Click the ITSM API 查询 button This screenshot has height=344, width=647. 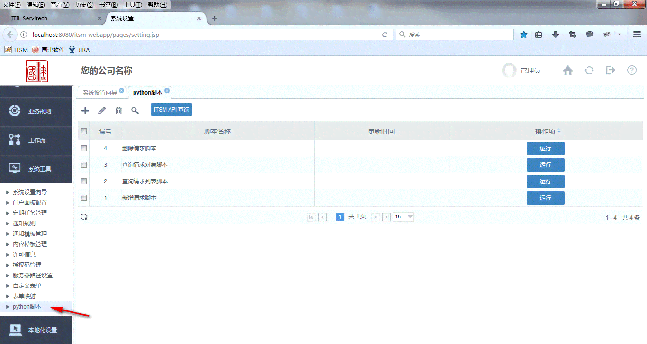coord(171,110)
